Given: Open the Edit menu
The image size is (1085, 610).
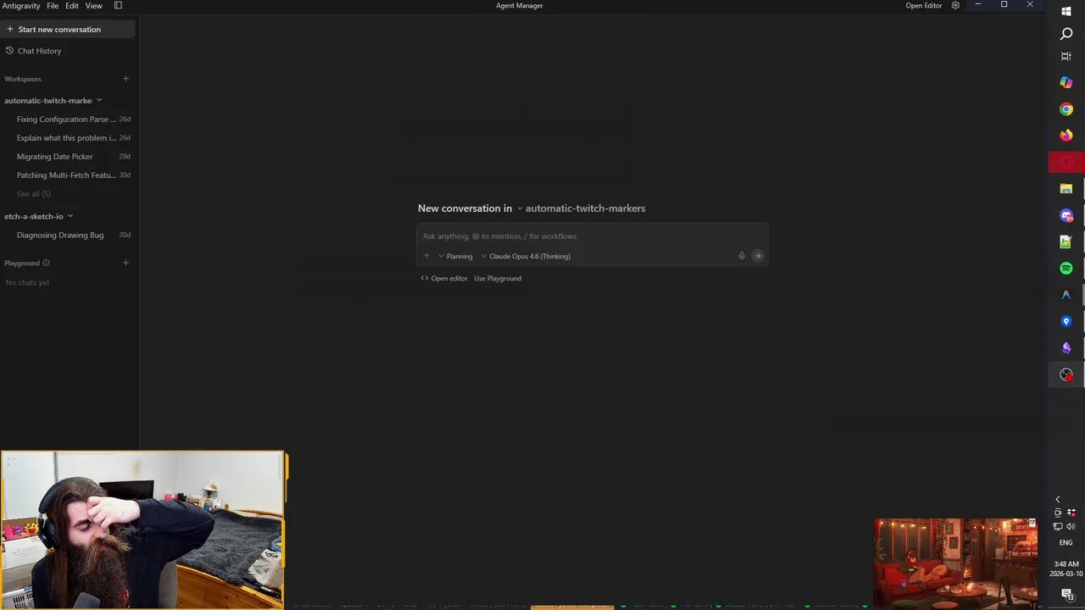Looking at the screenshot, I should tap(72, 6).
